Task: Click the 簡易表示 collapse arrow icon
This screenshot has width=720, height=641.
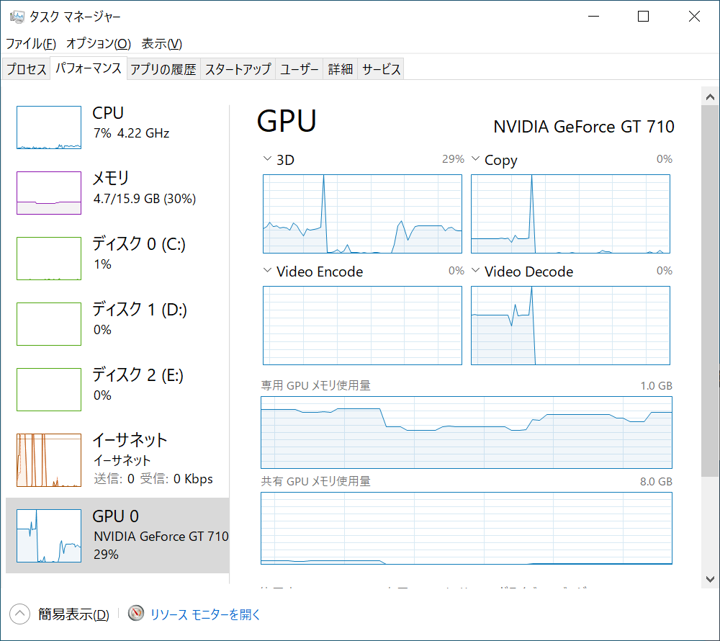Action: coord(20,614)
